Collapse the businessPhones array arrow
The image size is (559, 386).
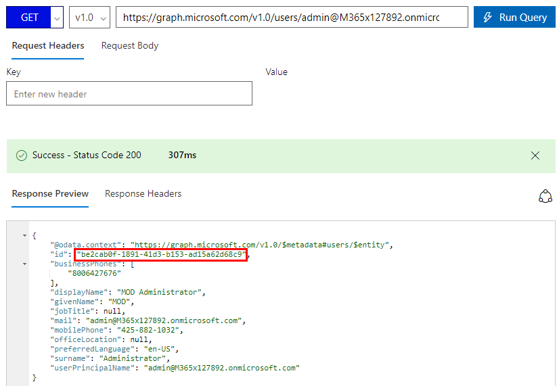coord(25,264)
